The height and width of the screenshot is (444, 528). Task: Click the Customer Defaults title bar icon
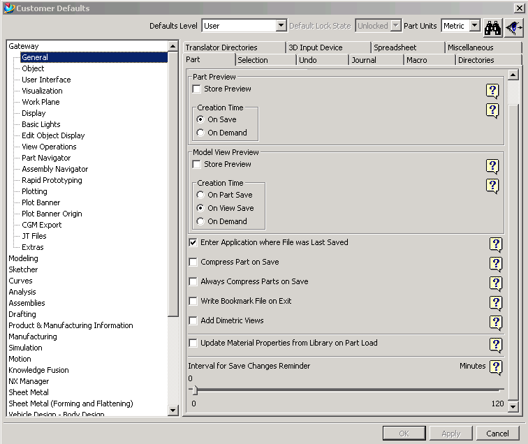point(10,8)
